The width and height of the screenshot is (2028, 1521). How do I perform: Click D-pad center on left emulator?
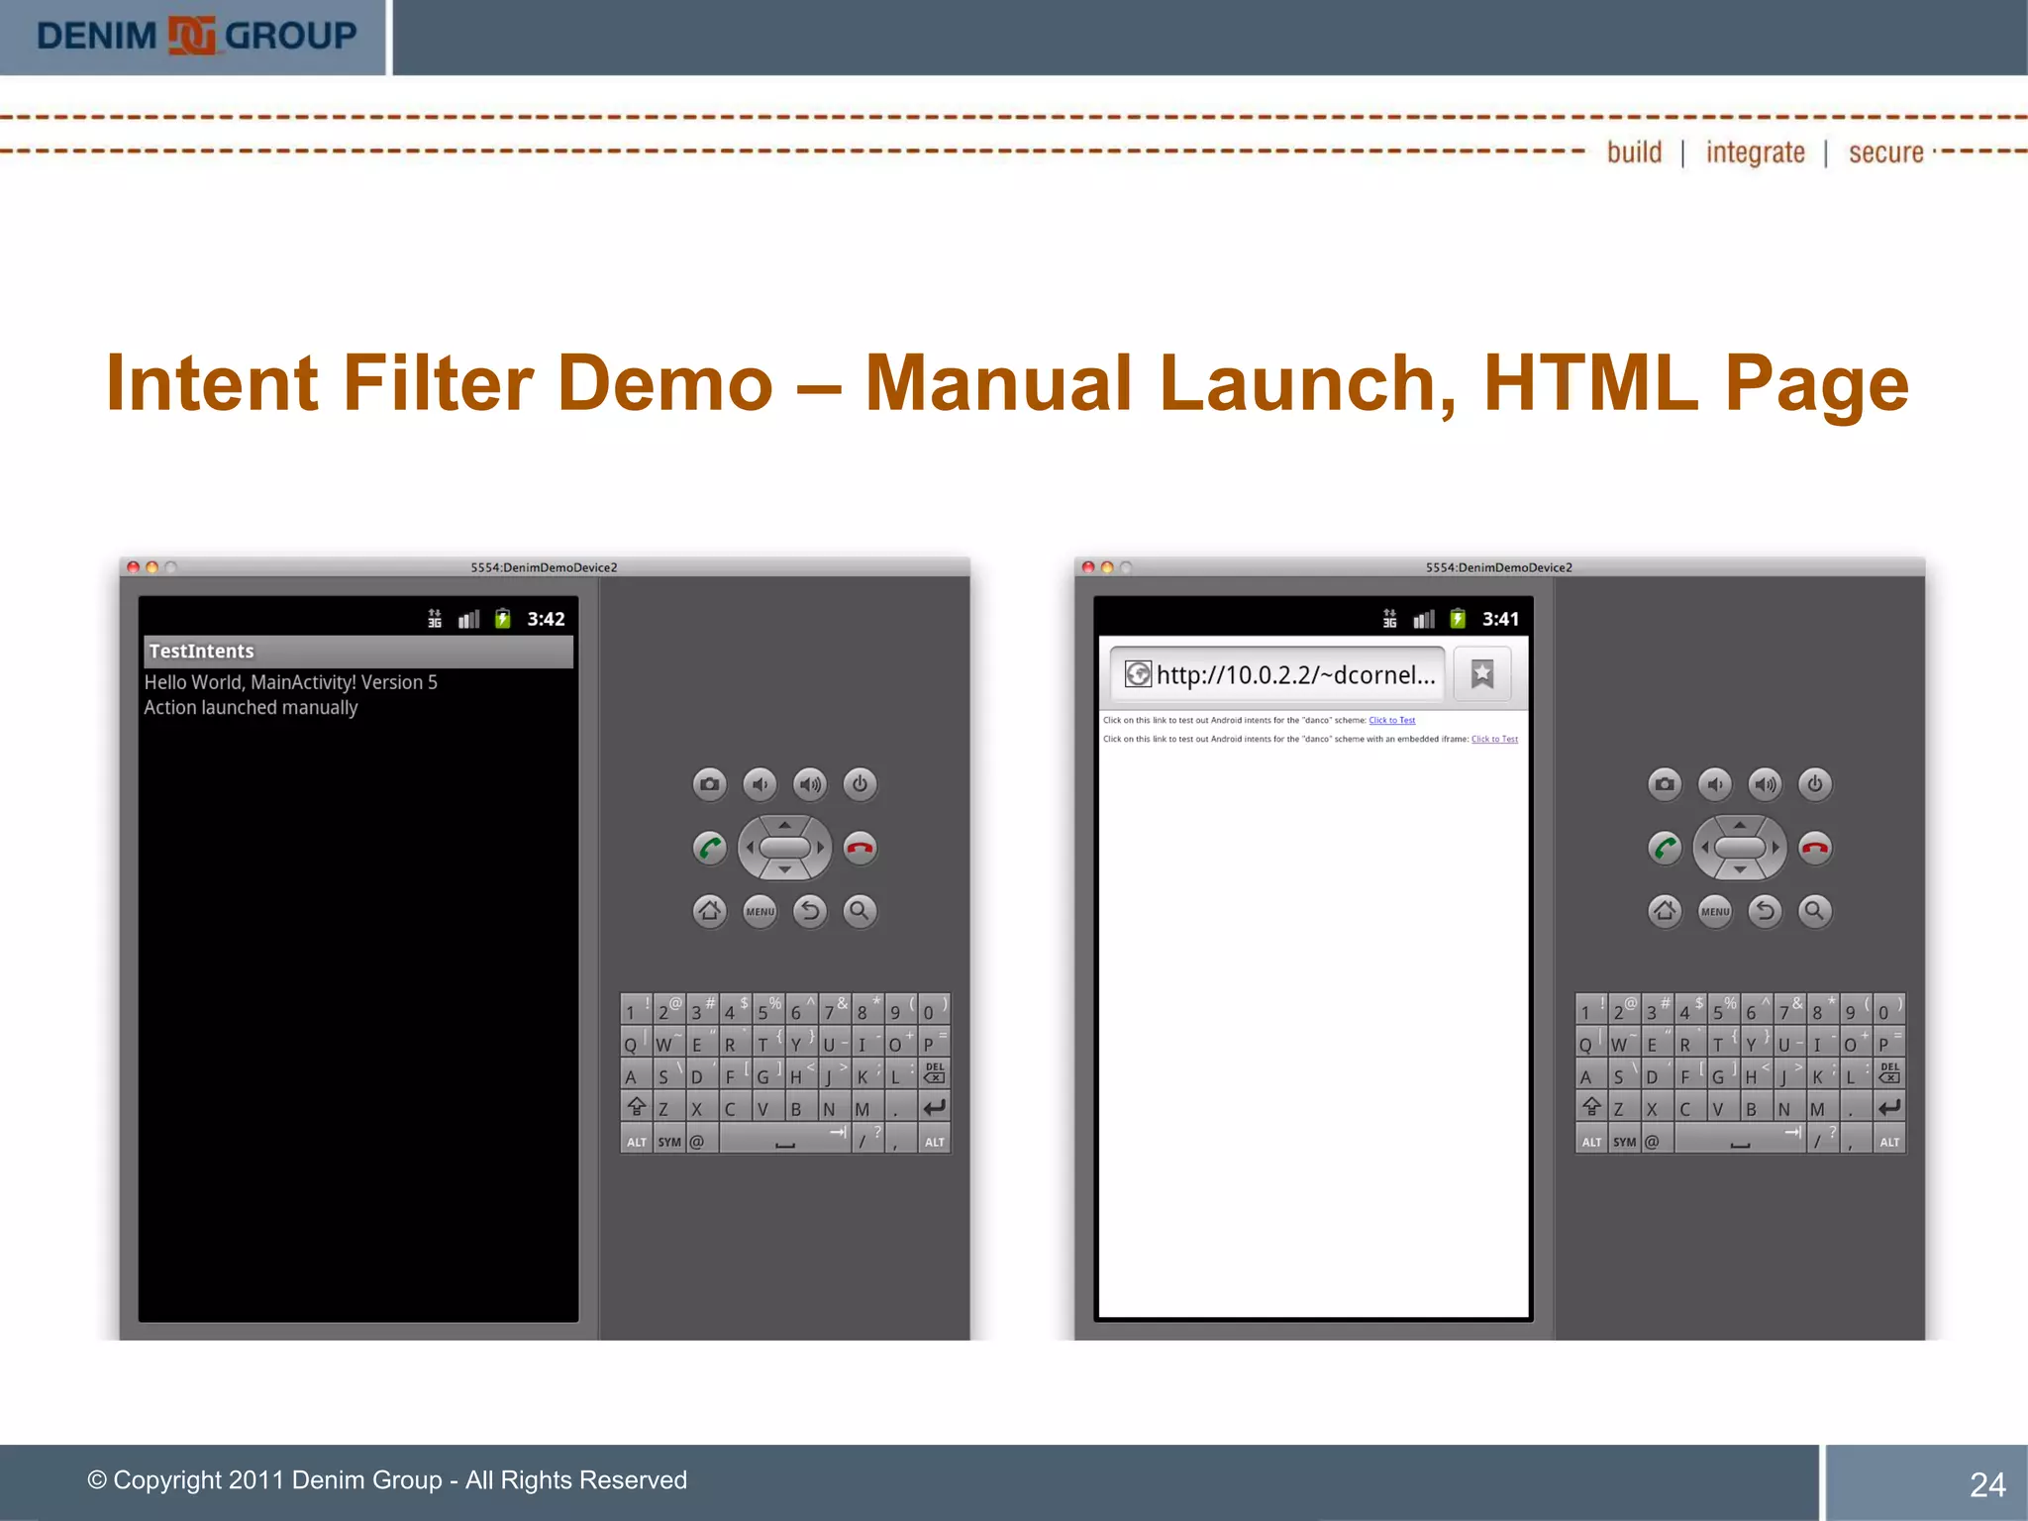784,848
